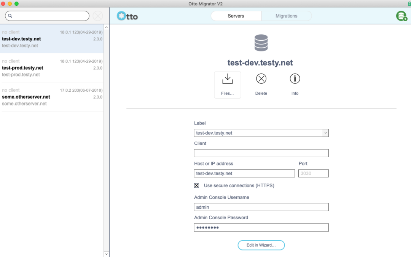Click the Files download icon
The height and width of the screenshot is (257, 411).
[227, 79]
